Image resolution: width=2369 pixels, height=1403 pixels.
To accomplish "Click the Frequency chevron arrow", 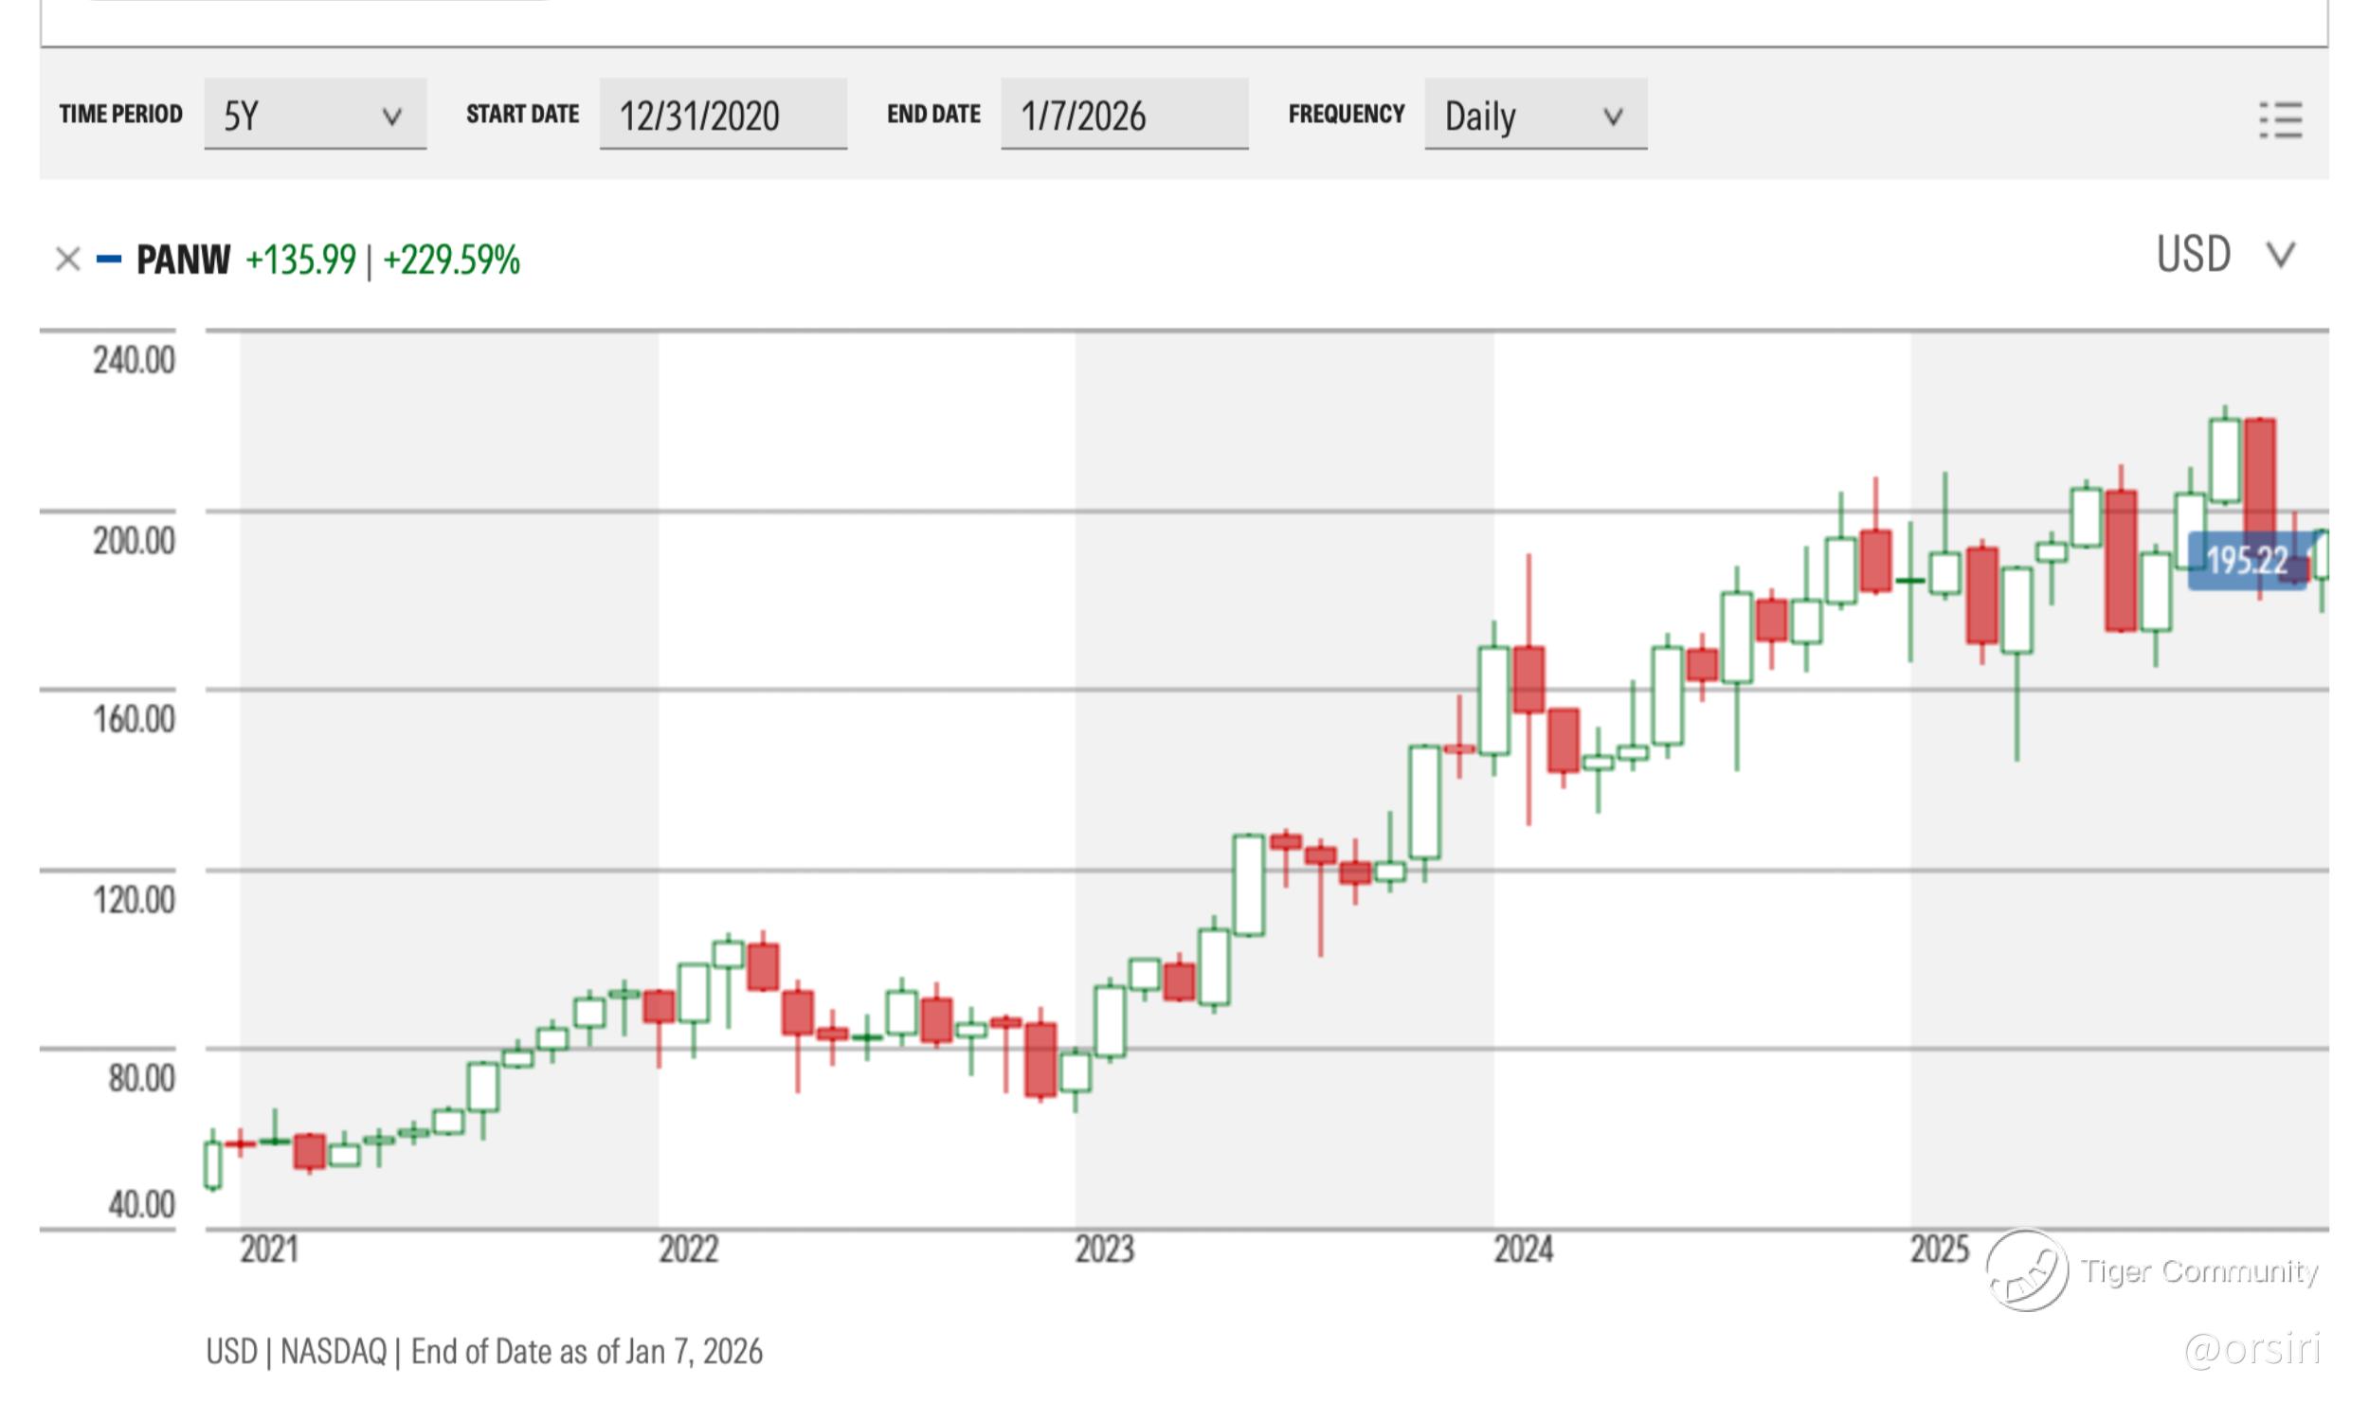I will click(1612, 117).
